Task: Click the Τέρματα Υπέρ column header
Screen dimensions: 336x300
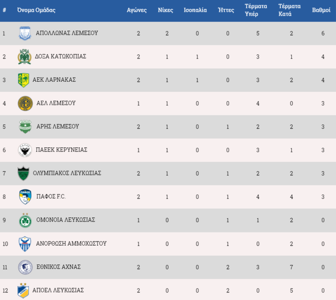Action: tap(256, 10)
